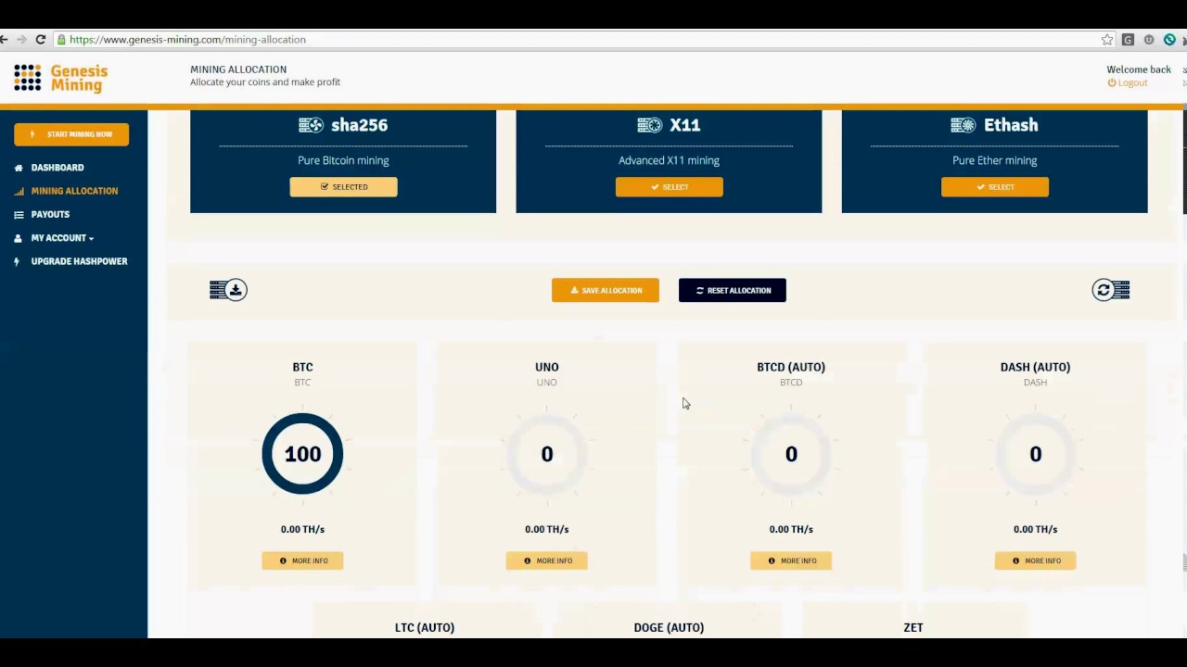Click the server download icon beside Save Allocation
Viewport: 1187px width, 667px height.
228,290
